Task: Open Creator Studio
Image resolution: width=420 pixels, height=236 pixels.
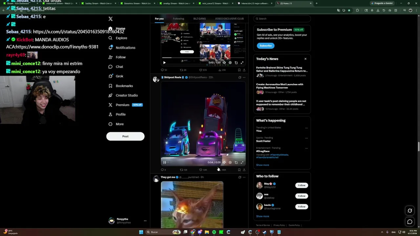Action: [123, 95]
